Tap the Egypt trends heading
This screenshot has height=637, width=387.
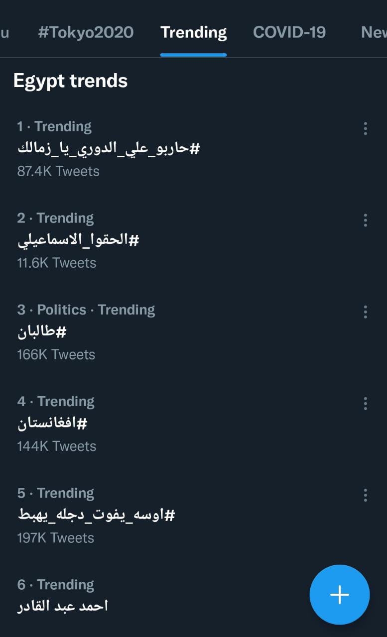(x=70, y=81)
